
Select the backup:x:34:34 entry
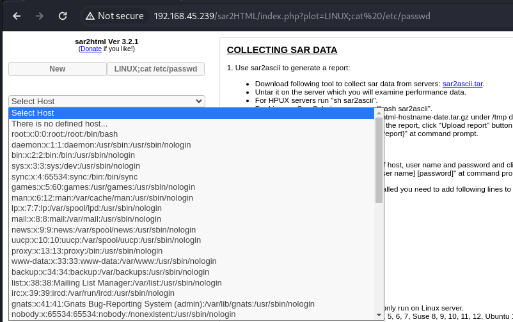pos(192,272)
